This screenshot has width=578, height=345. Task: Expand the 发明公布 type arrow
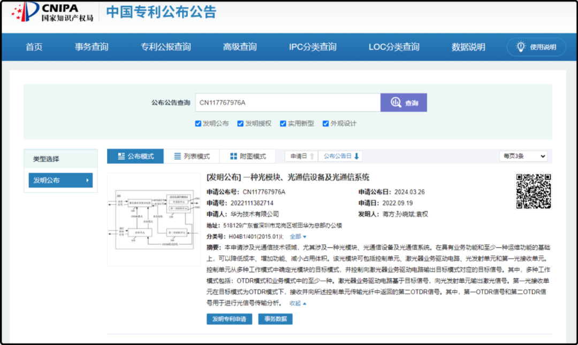click(x=87, y=180)
